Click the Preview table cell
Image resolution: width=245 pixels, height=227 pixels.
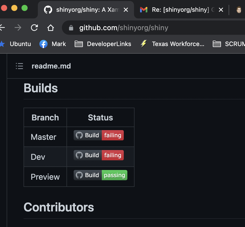coord(45,177)
